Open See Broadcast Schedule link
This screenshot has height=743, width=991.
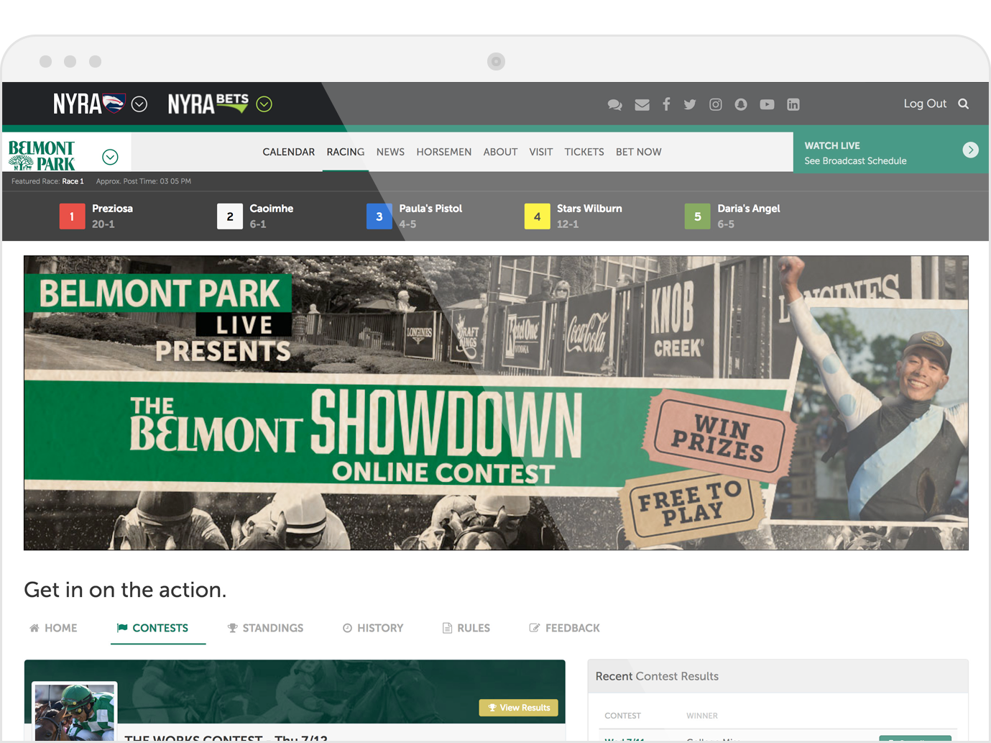tap(855, 160)
